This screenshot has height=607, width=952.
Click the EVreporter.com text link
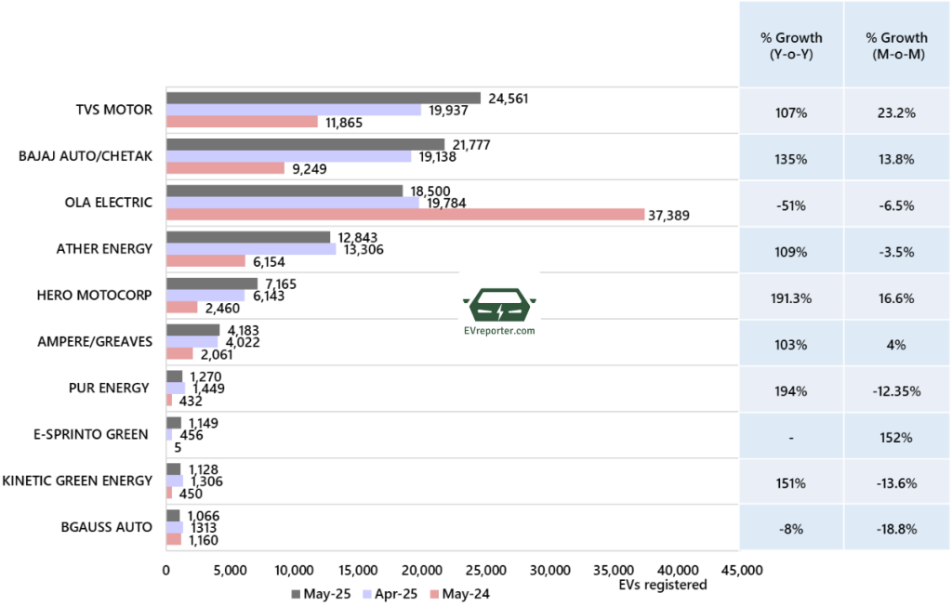499,330
